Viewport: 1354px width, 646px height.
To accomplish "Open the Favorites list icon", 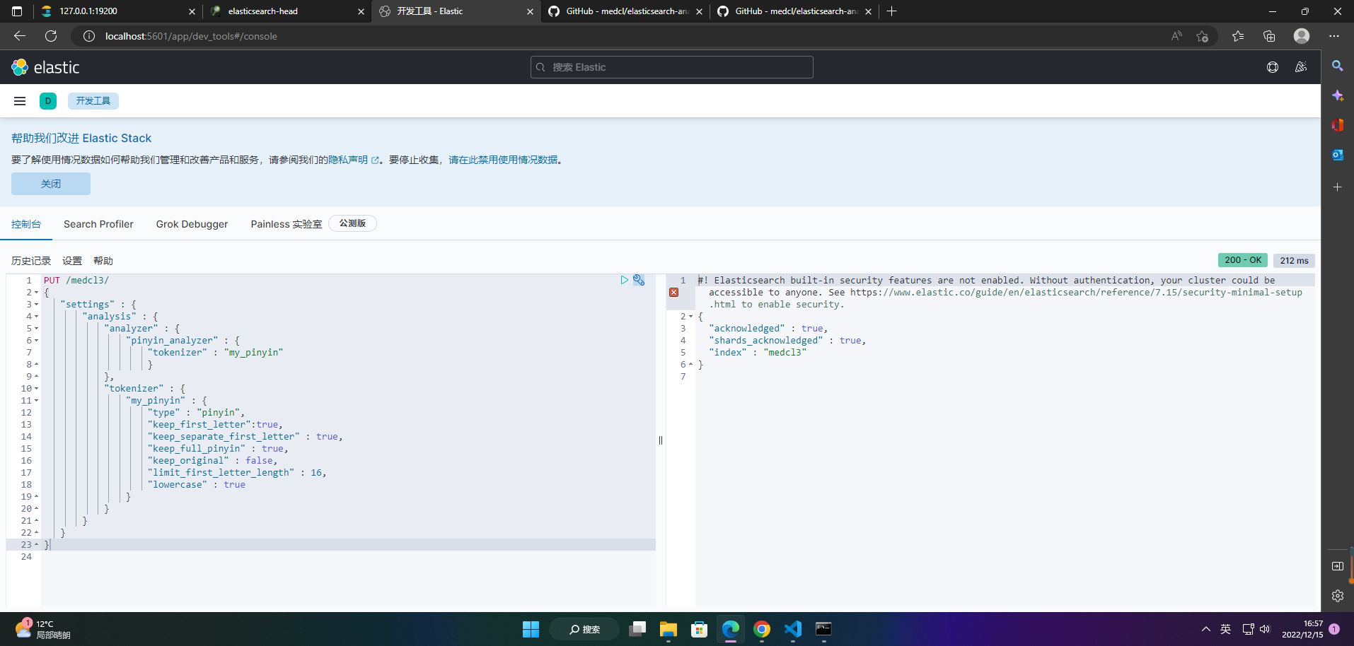I will [1237, 36].
